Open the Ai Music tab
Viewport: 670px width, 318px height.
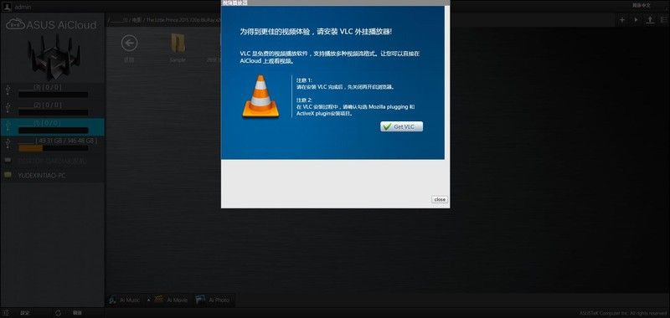[x=124, y=300]
